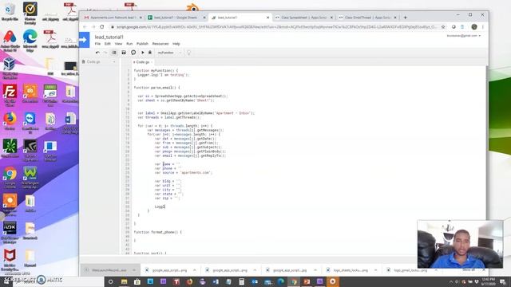Screen dimensions: 511x287
Task: Start debugging with the bug icon
Action: (150, 53)
